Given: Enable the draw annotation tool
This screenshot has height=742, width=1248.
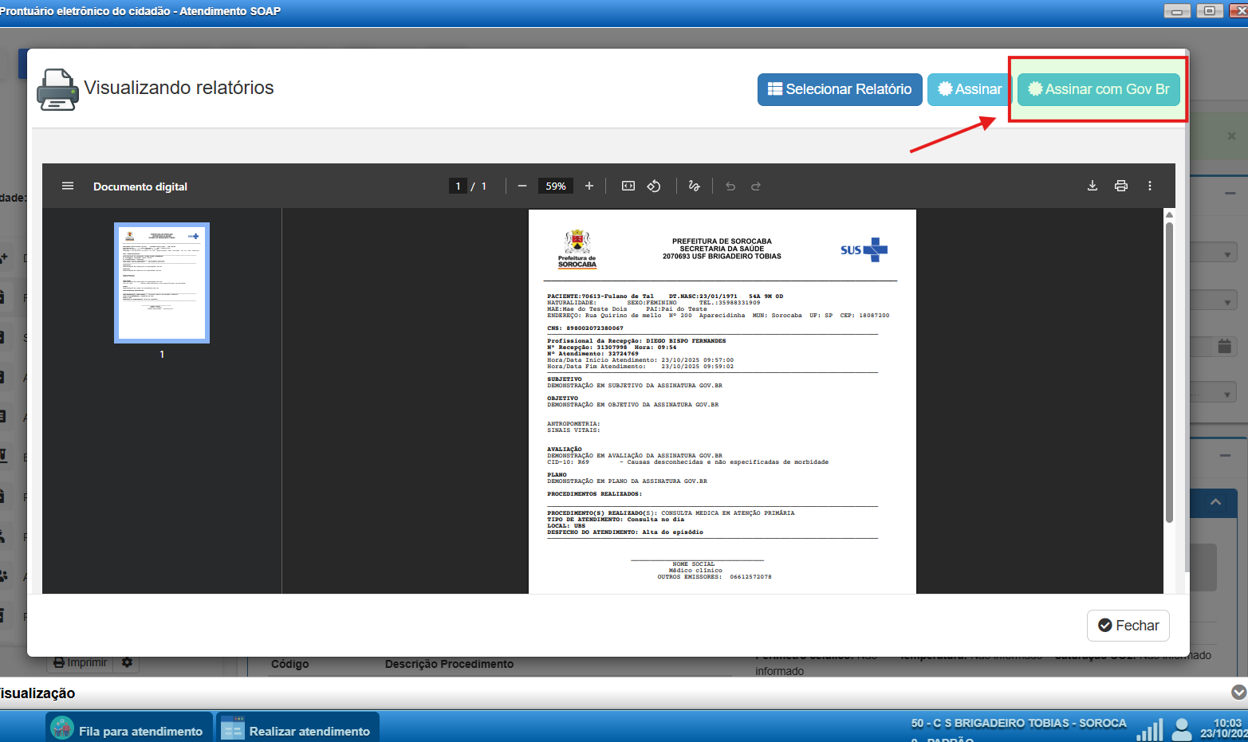Looking at the screenshot, I should [694, 186].
